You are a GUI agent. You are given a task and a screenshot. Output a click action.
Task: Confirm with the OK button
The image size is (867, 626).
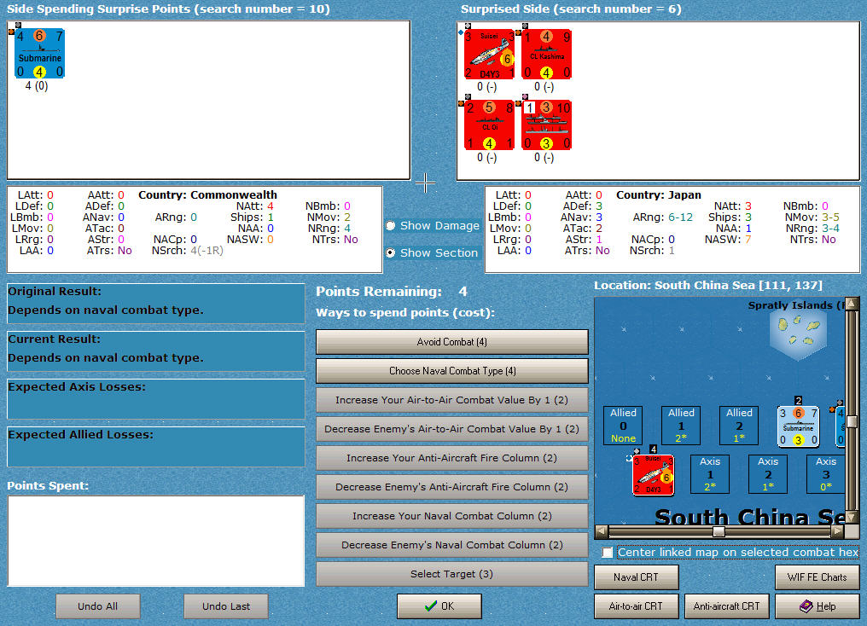[439, 606]
